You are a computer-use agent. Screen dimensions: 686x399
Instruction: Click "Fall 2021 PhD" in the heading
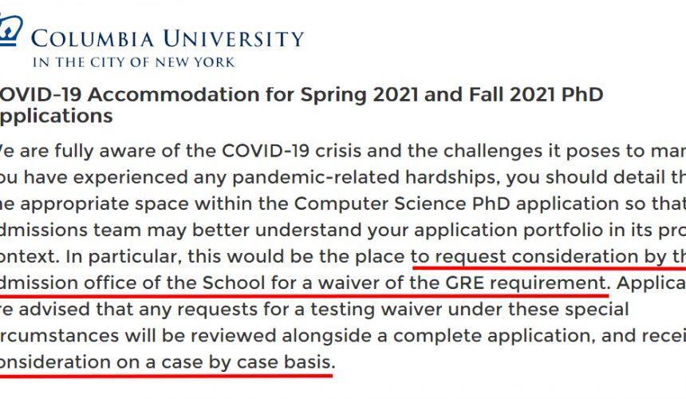point(536,94)
